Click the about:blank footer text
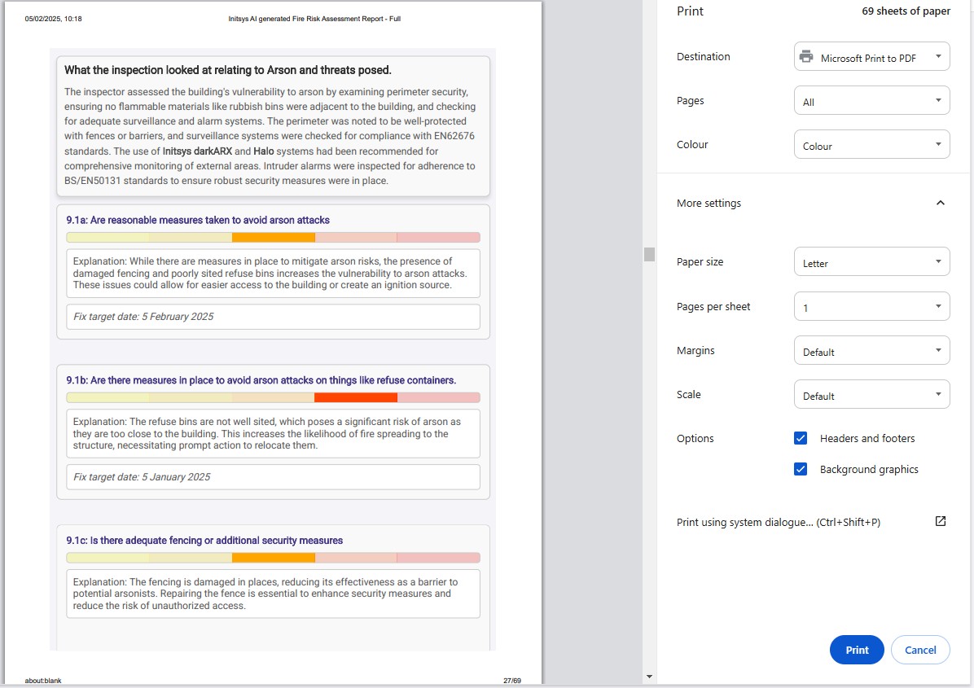The image size is (974, 688). 43,681
